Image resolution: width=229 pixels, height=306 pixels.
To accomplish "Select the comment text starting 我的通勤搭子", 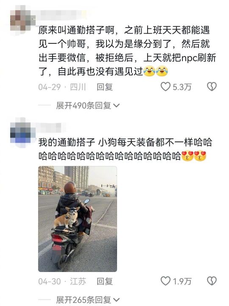I will click(x=125, y=149).
